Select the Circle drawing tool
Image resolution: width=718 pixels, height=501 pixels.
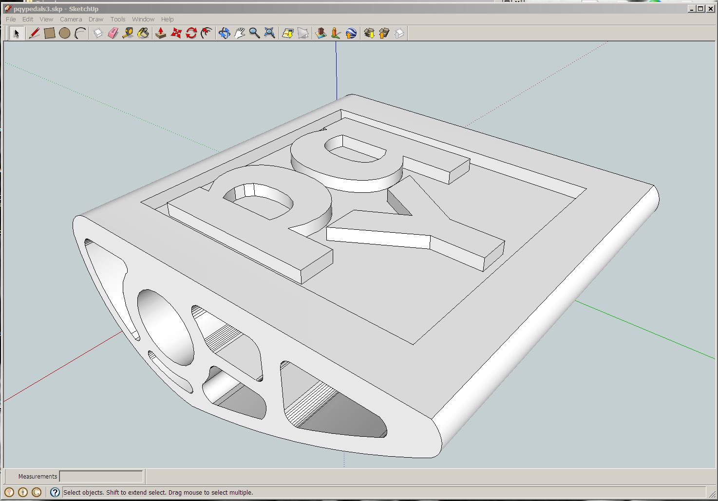pos(65,33)
